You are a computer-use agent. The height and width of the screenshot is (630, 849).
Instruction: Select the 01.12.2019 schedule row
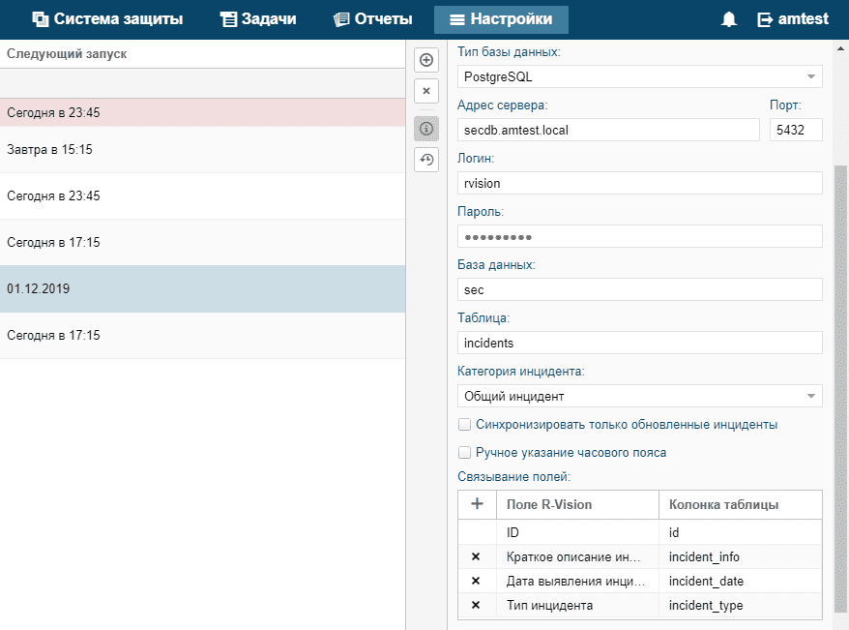click(x=202, y=289)
